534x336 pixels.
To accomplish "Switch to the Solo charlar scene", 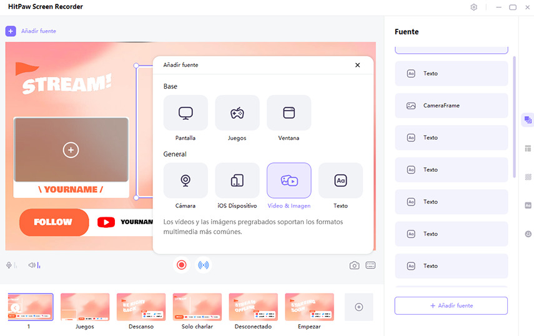I will point(197,307).
